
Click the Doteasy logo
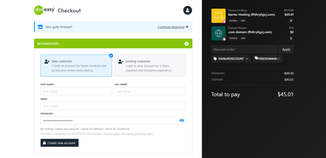(44, 10)
